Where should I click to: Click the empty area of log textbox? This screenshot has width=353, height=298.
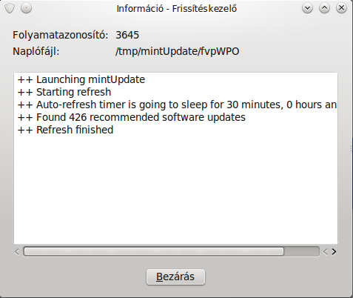[x=175, y=188]
